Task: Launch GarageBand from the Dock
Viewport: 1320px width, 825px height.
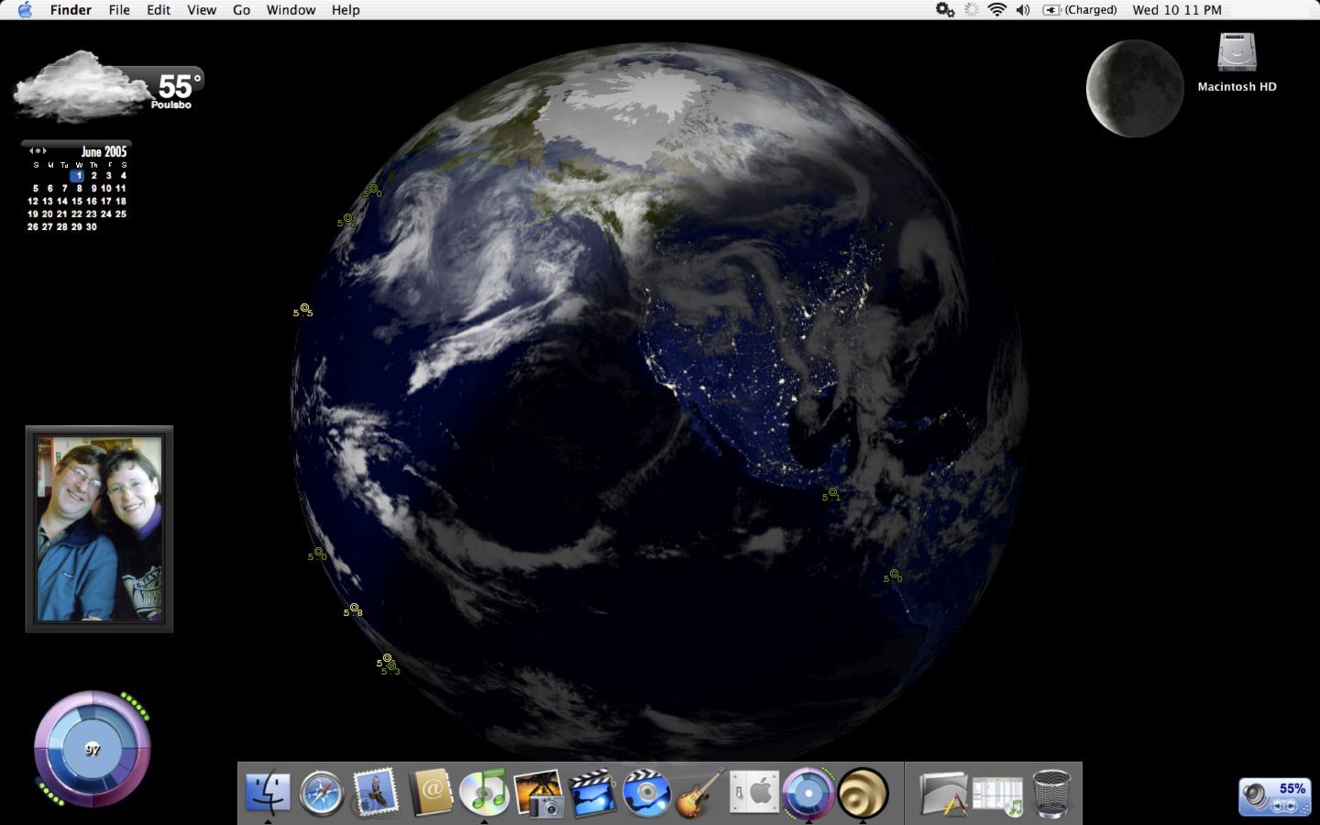Action: pyautogui.click(x=700, y=792)
